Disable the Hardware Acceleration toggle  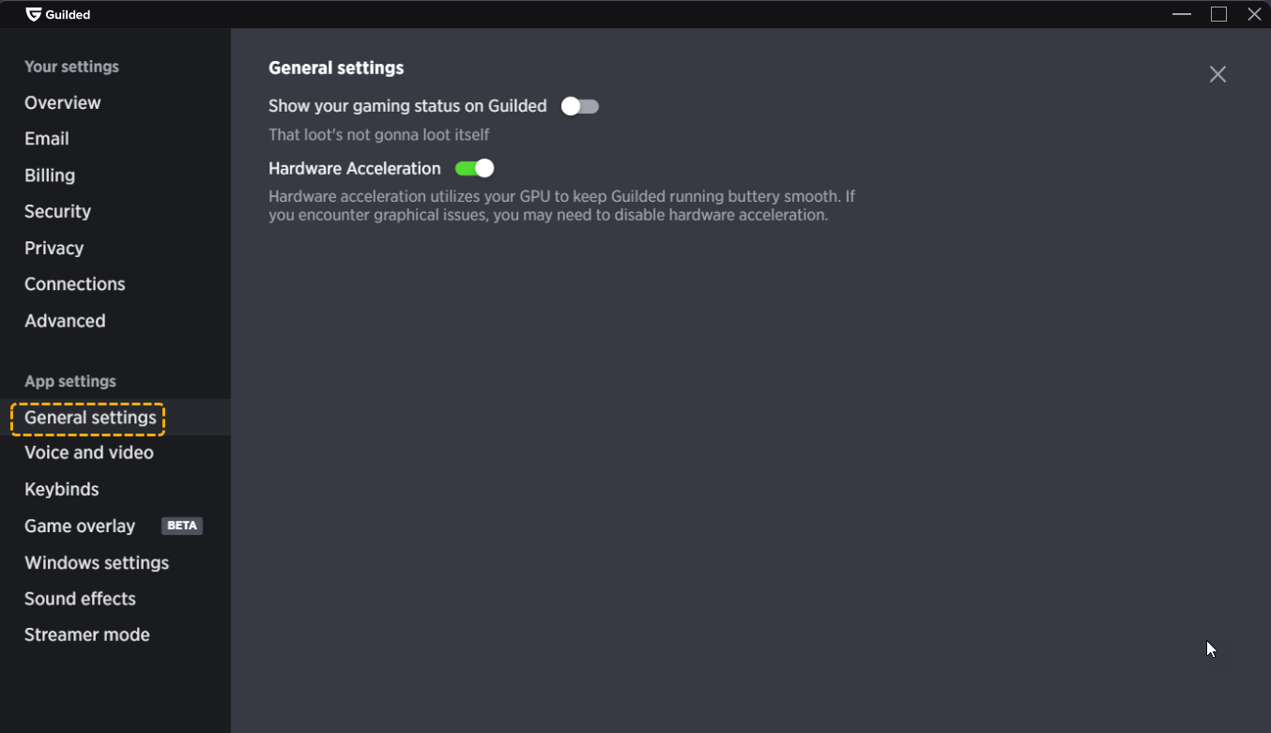click(x=474, y=168)
